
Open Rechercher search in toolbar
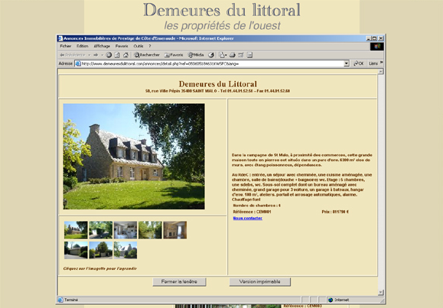click(x=147, y=55)
